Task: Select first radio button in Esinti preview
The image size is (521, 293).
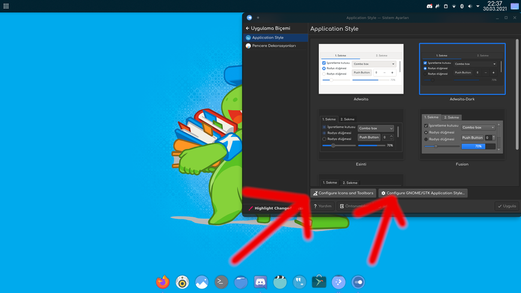Action: [x=324, y=127]
